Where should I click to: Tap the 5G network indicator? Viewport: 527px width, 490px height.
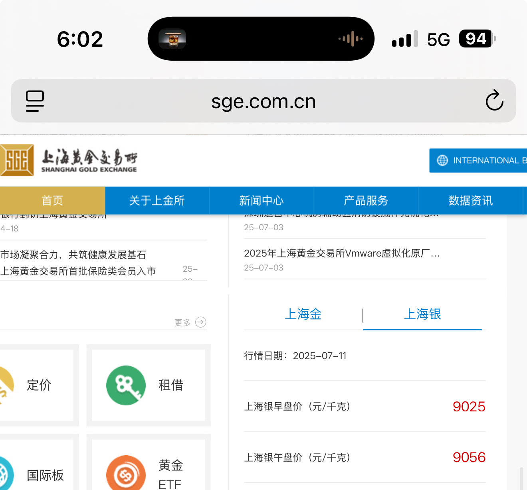point(438,40)
